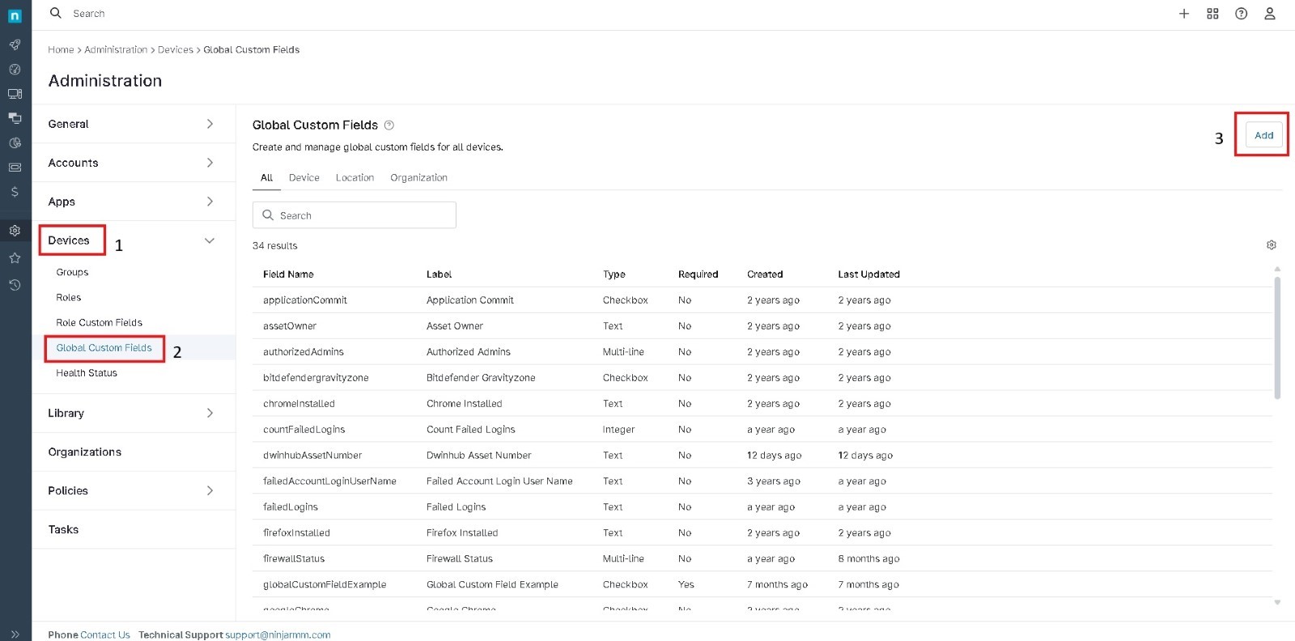Click the Add button

tap(1263, 135)
